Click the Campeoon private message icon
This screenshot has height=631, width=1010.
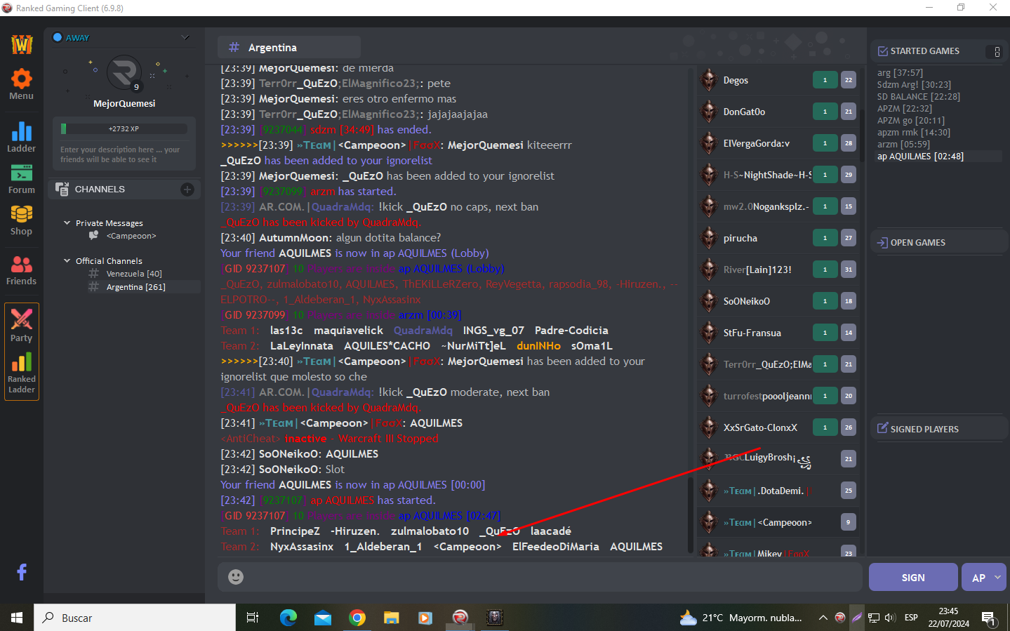(93, 236)
